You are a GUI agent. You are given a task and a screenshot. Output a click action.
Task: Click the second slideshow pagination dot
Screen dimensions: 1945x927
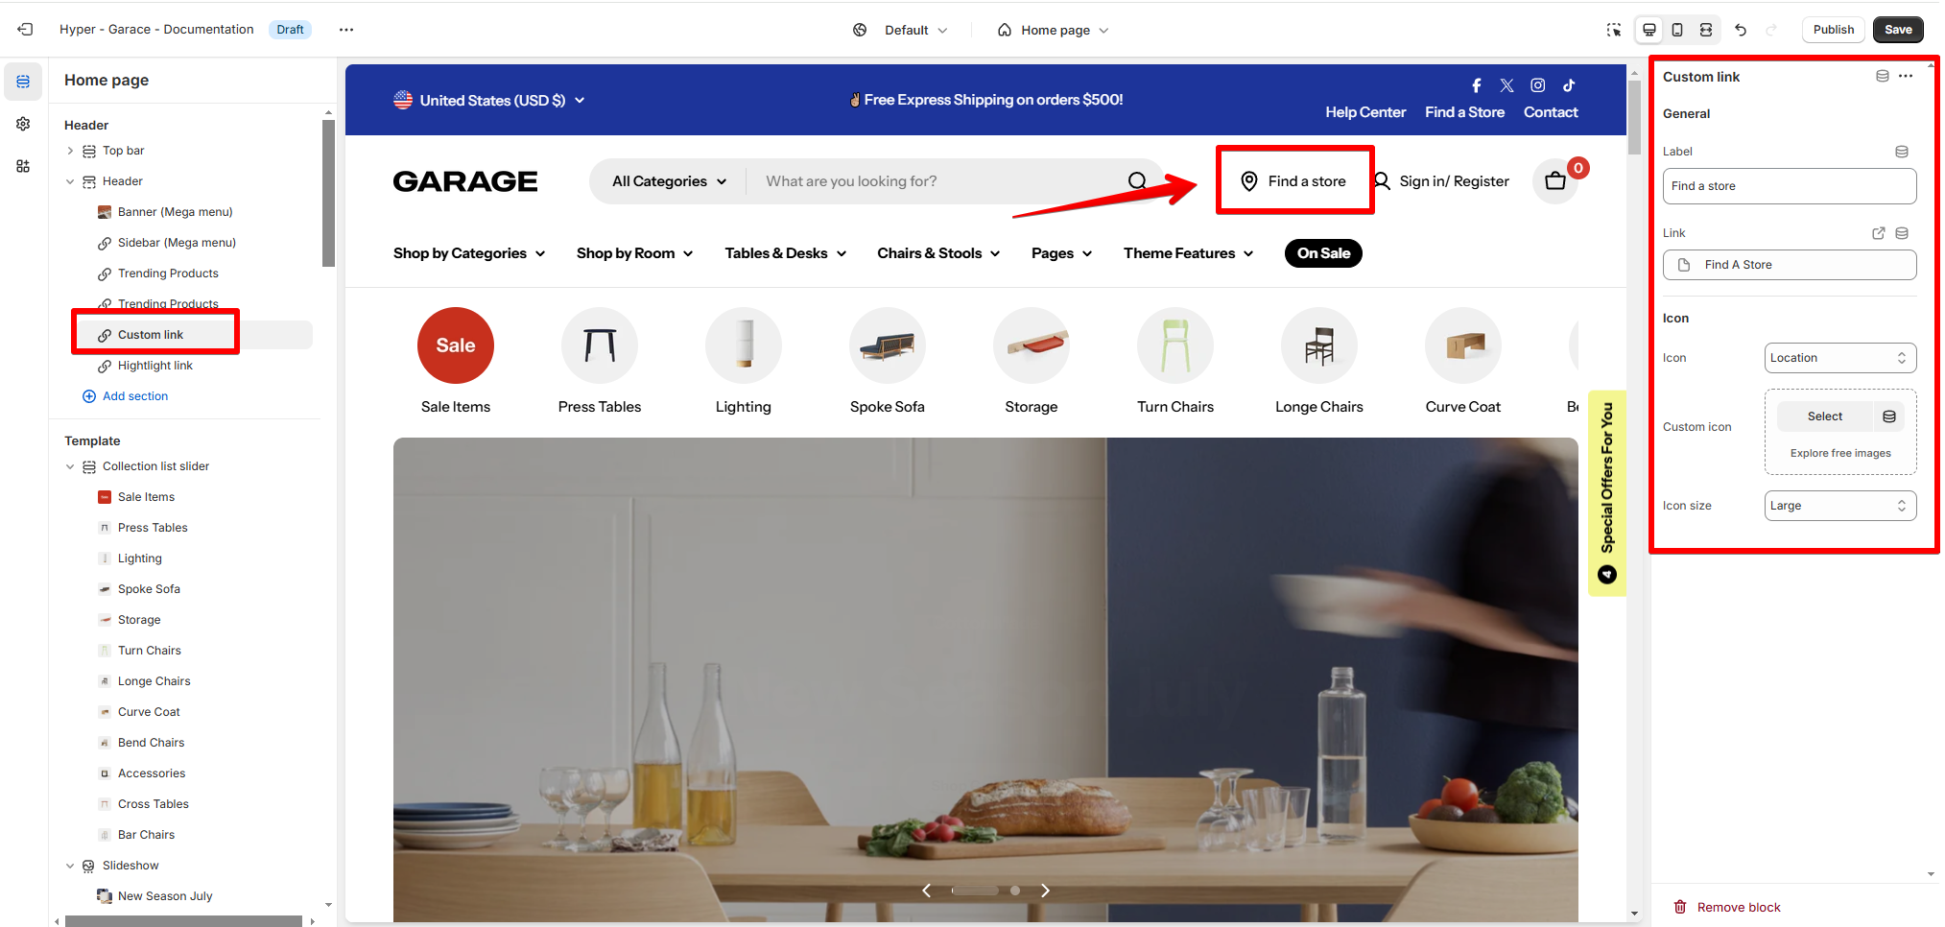[1015, 891]
